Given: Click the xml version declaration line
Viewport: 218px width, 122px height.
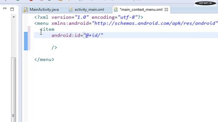Looking at the screenshot, I should pyautogui.click(x=89, y=17).
